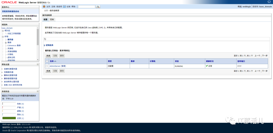
Task: Click 正常 (1) status link
Action: (x=20, y=118)
